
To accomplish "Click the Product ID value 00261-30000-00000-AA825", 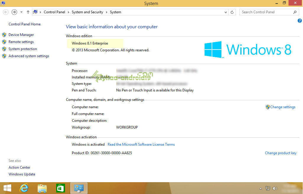I will point(111,153).
